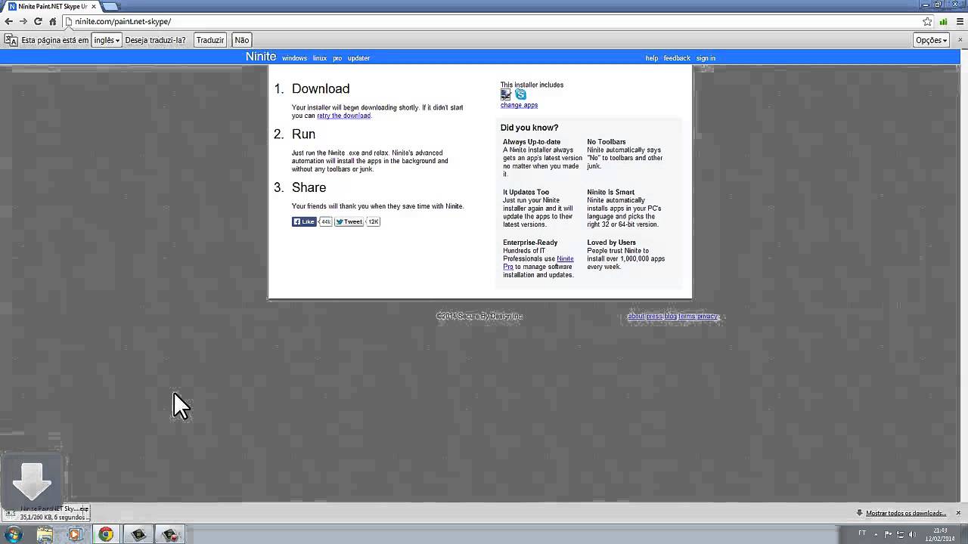Click the 'Run' step heading
Viewport: 968px width, 544px height.
pos(303,134)
